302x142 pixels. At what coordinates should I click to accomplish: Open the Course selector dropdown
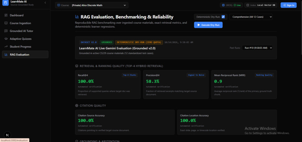point(92,5)
